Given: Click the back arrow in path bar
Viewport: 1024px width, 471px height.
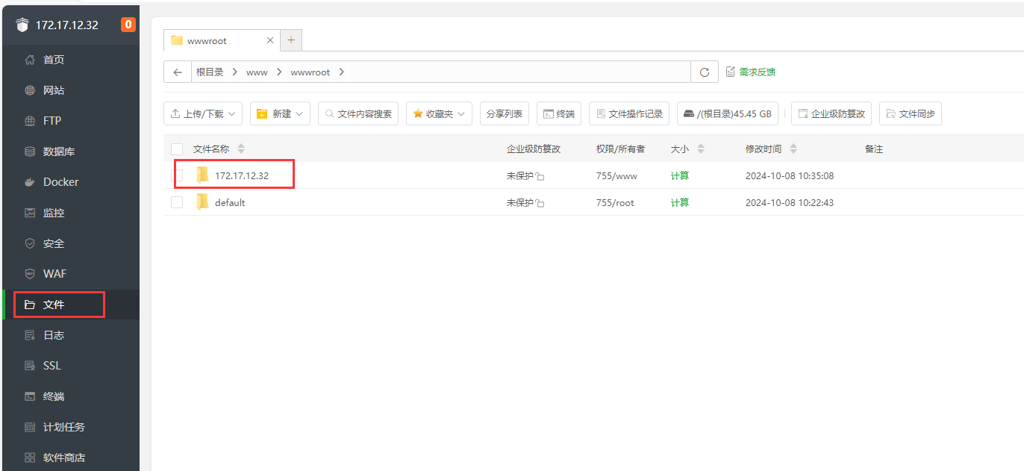Looking at the screenshot, I should [x=178, y=72].
